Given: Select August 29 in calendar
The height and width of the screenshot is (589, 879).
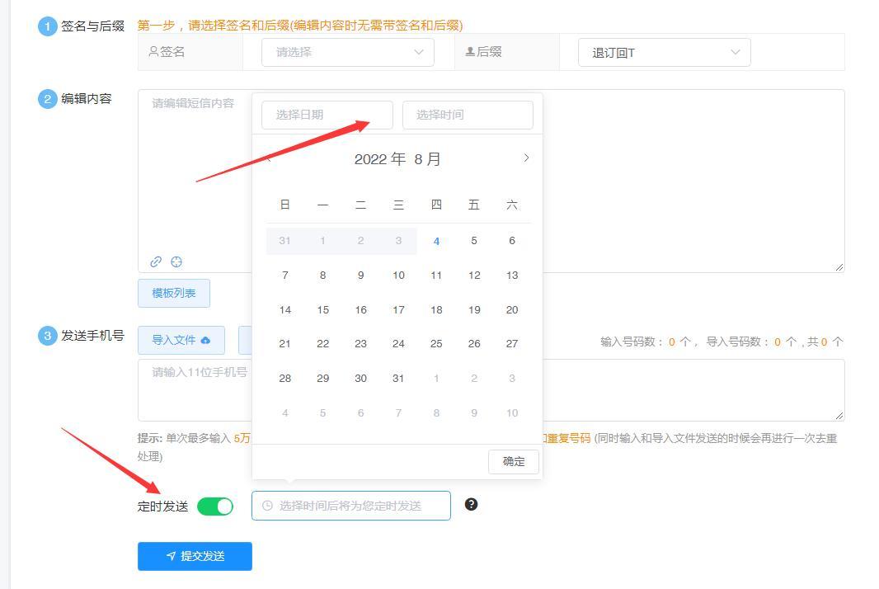Looking at the screenshot, I should point(323,379).
